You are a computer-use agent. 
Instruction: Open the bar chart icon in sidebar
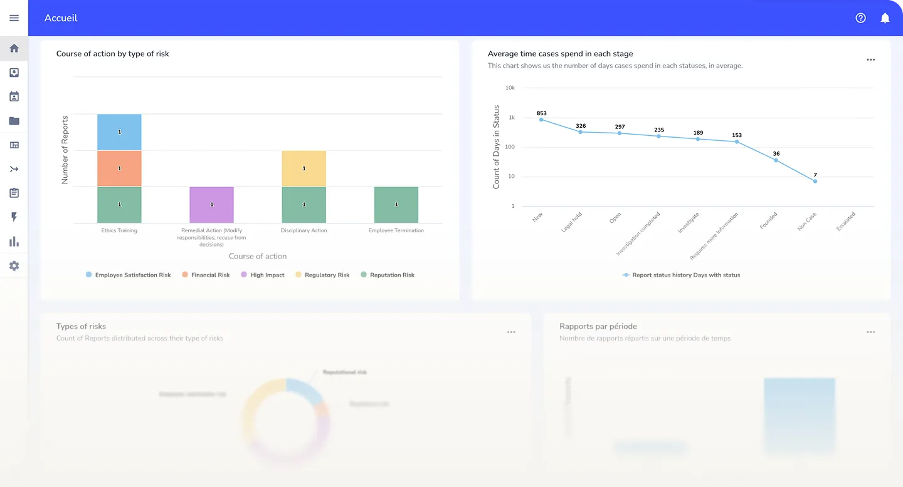point(14,242)
